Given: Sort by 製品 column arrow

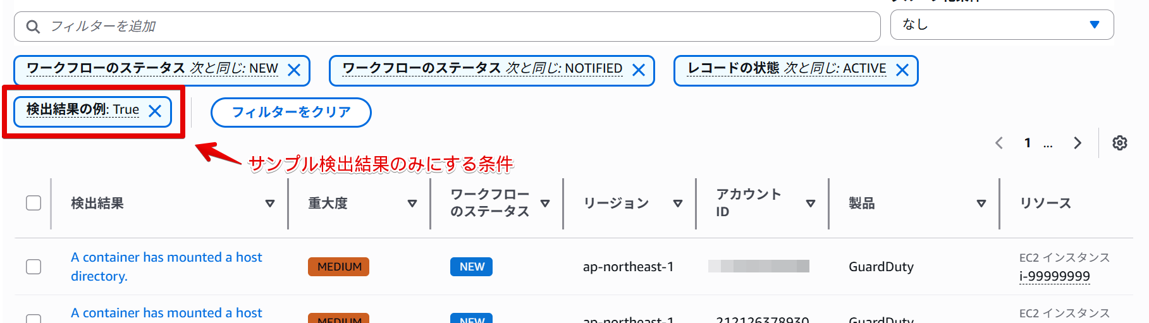Looking at the screenshot, I should [981, 204].
